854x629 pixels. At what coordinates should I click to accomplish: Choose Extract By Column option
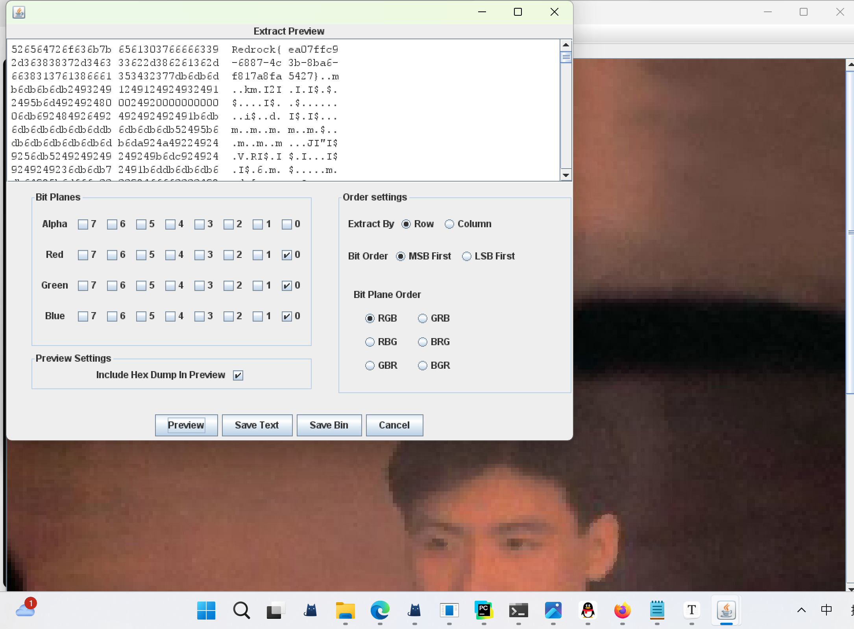pyautogui.click(x=449, y=224)
